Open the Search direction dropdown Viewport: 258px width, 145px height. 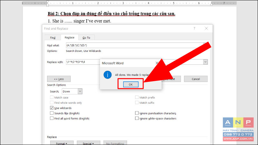[80, 92]
